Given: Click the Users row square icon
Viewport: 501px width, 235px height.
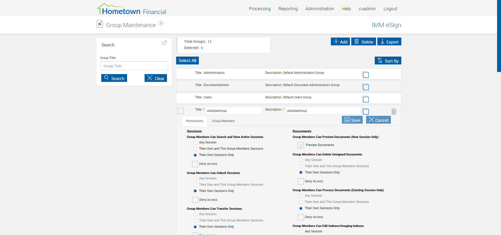Looking at the screenshot, I should [366, 99].
